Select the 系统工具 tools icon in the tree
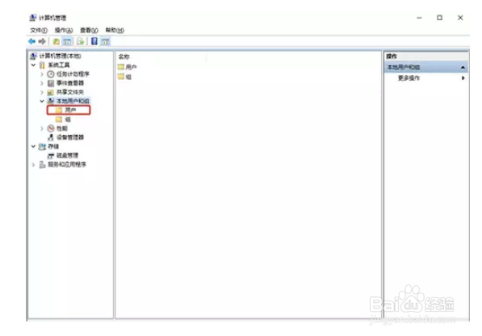Viewport: 482px width, 336px height. tap(42, 65)
